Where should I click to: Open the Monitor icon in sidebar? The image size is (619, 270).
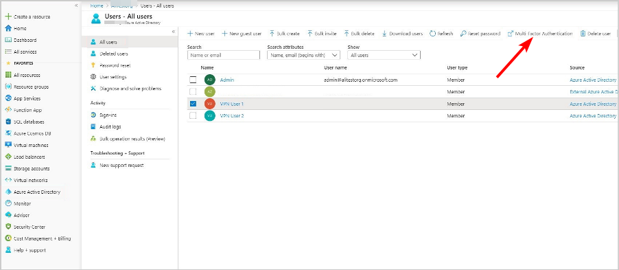(8, 203)
